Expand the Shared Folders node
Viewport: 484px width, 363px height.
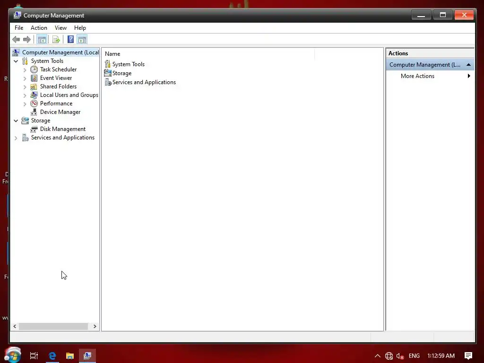[x=25, y=87]
